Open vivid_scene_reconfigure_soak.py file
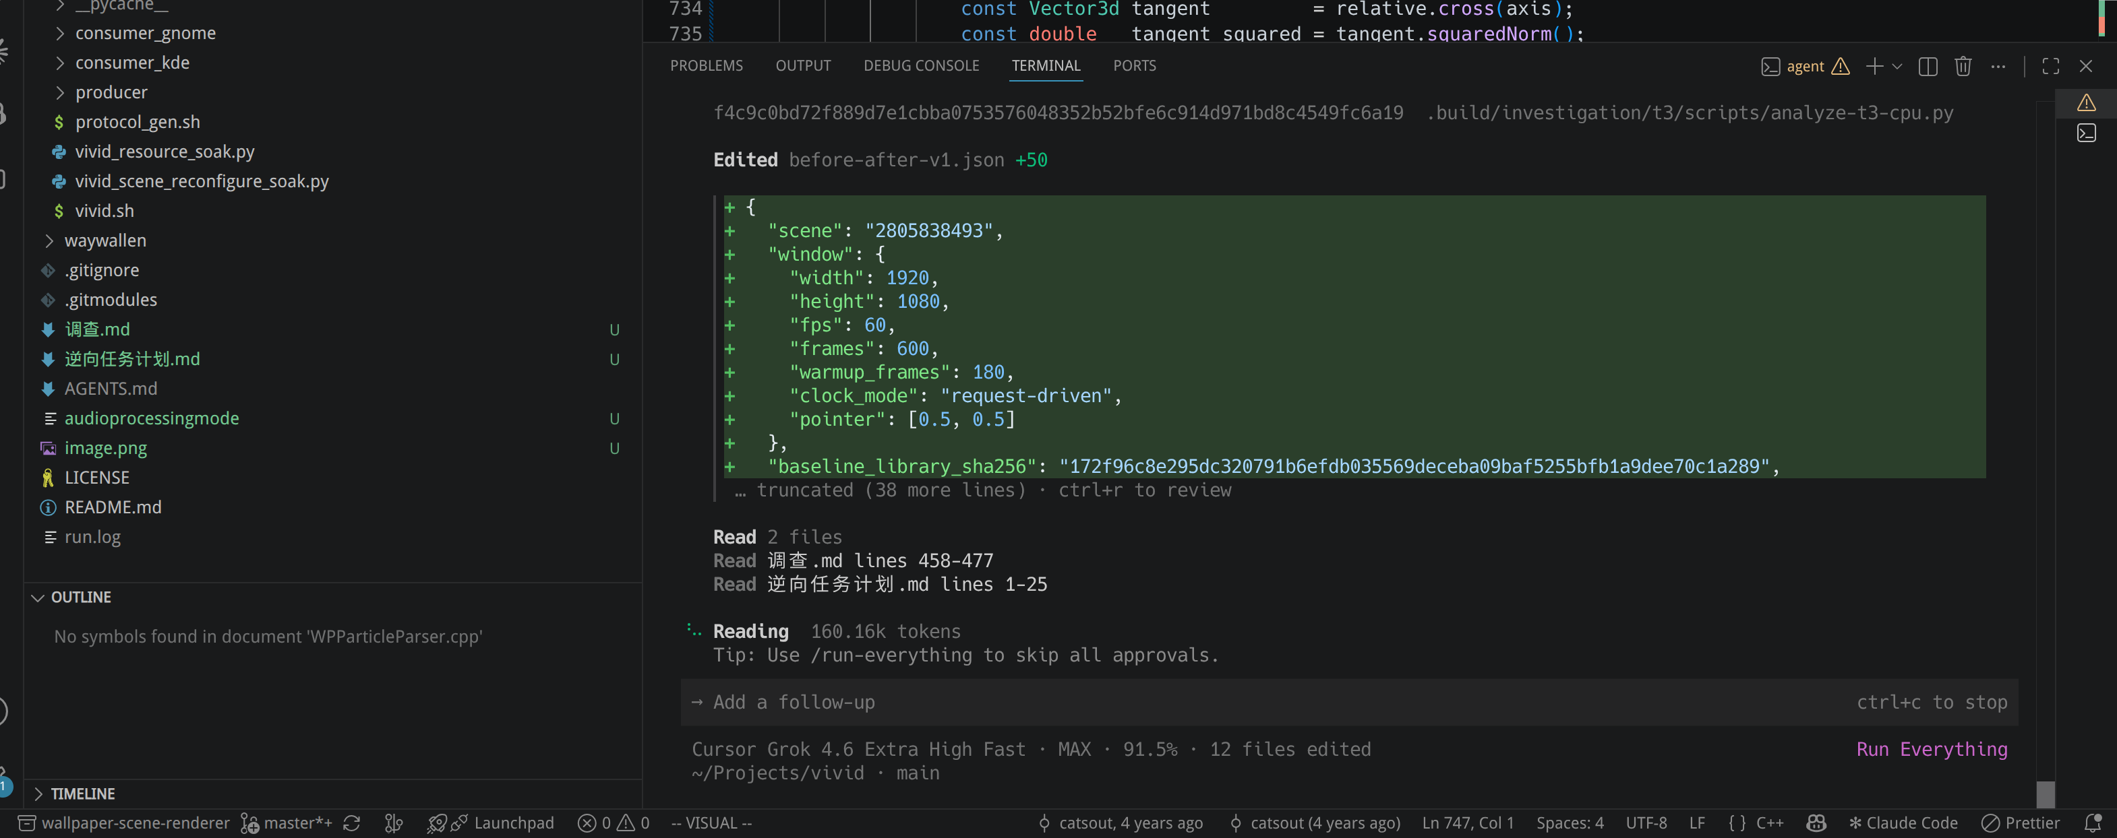Viewport: 2117px width, 838px height. pyautogui.click(x=202, y=181)
